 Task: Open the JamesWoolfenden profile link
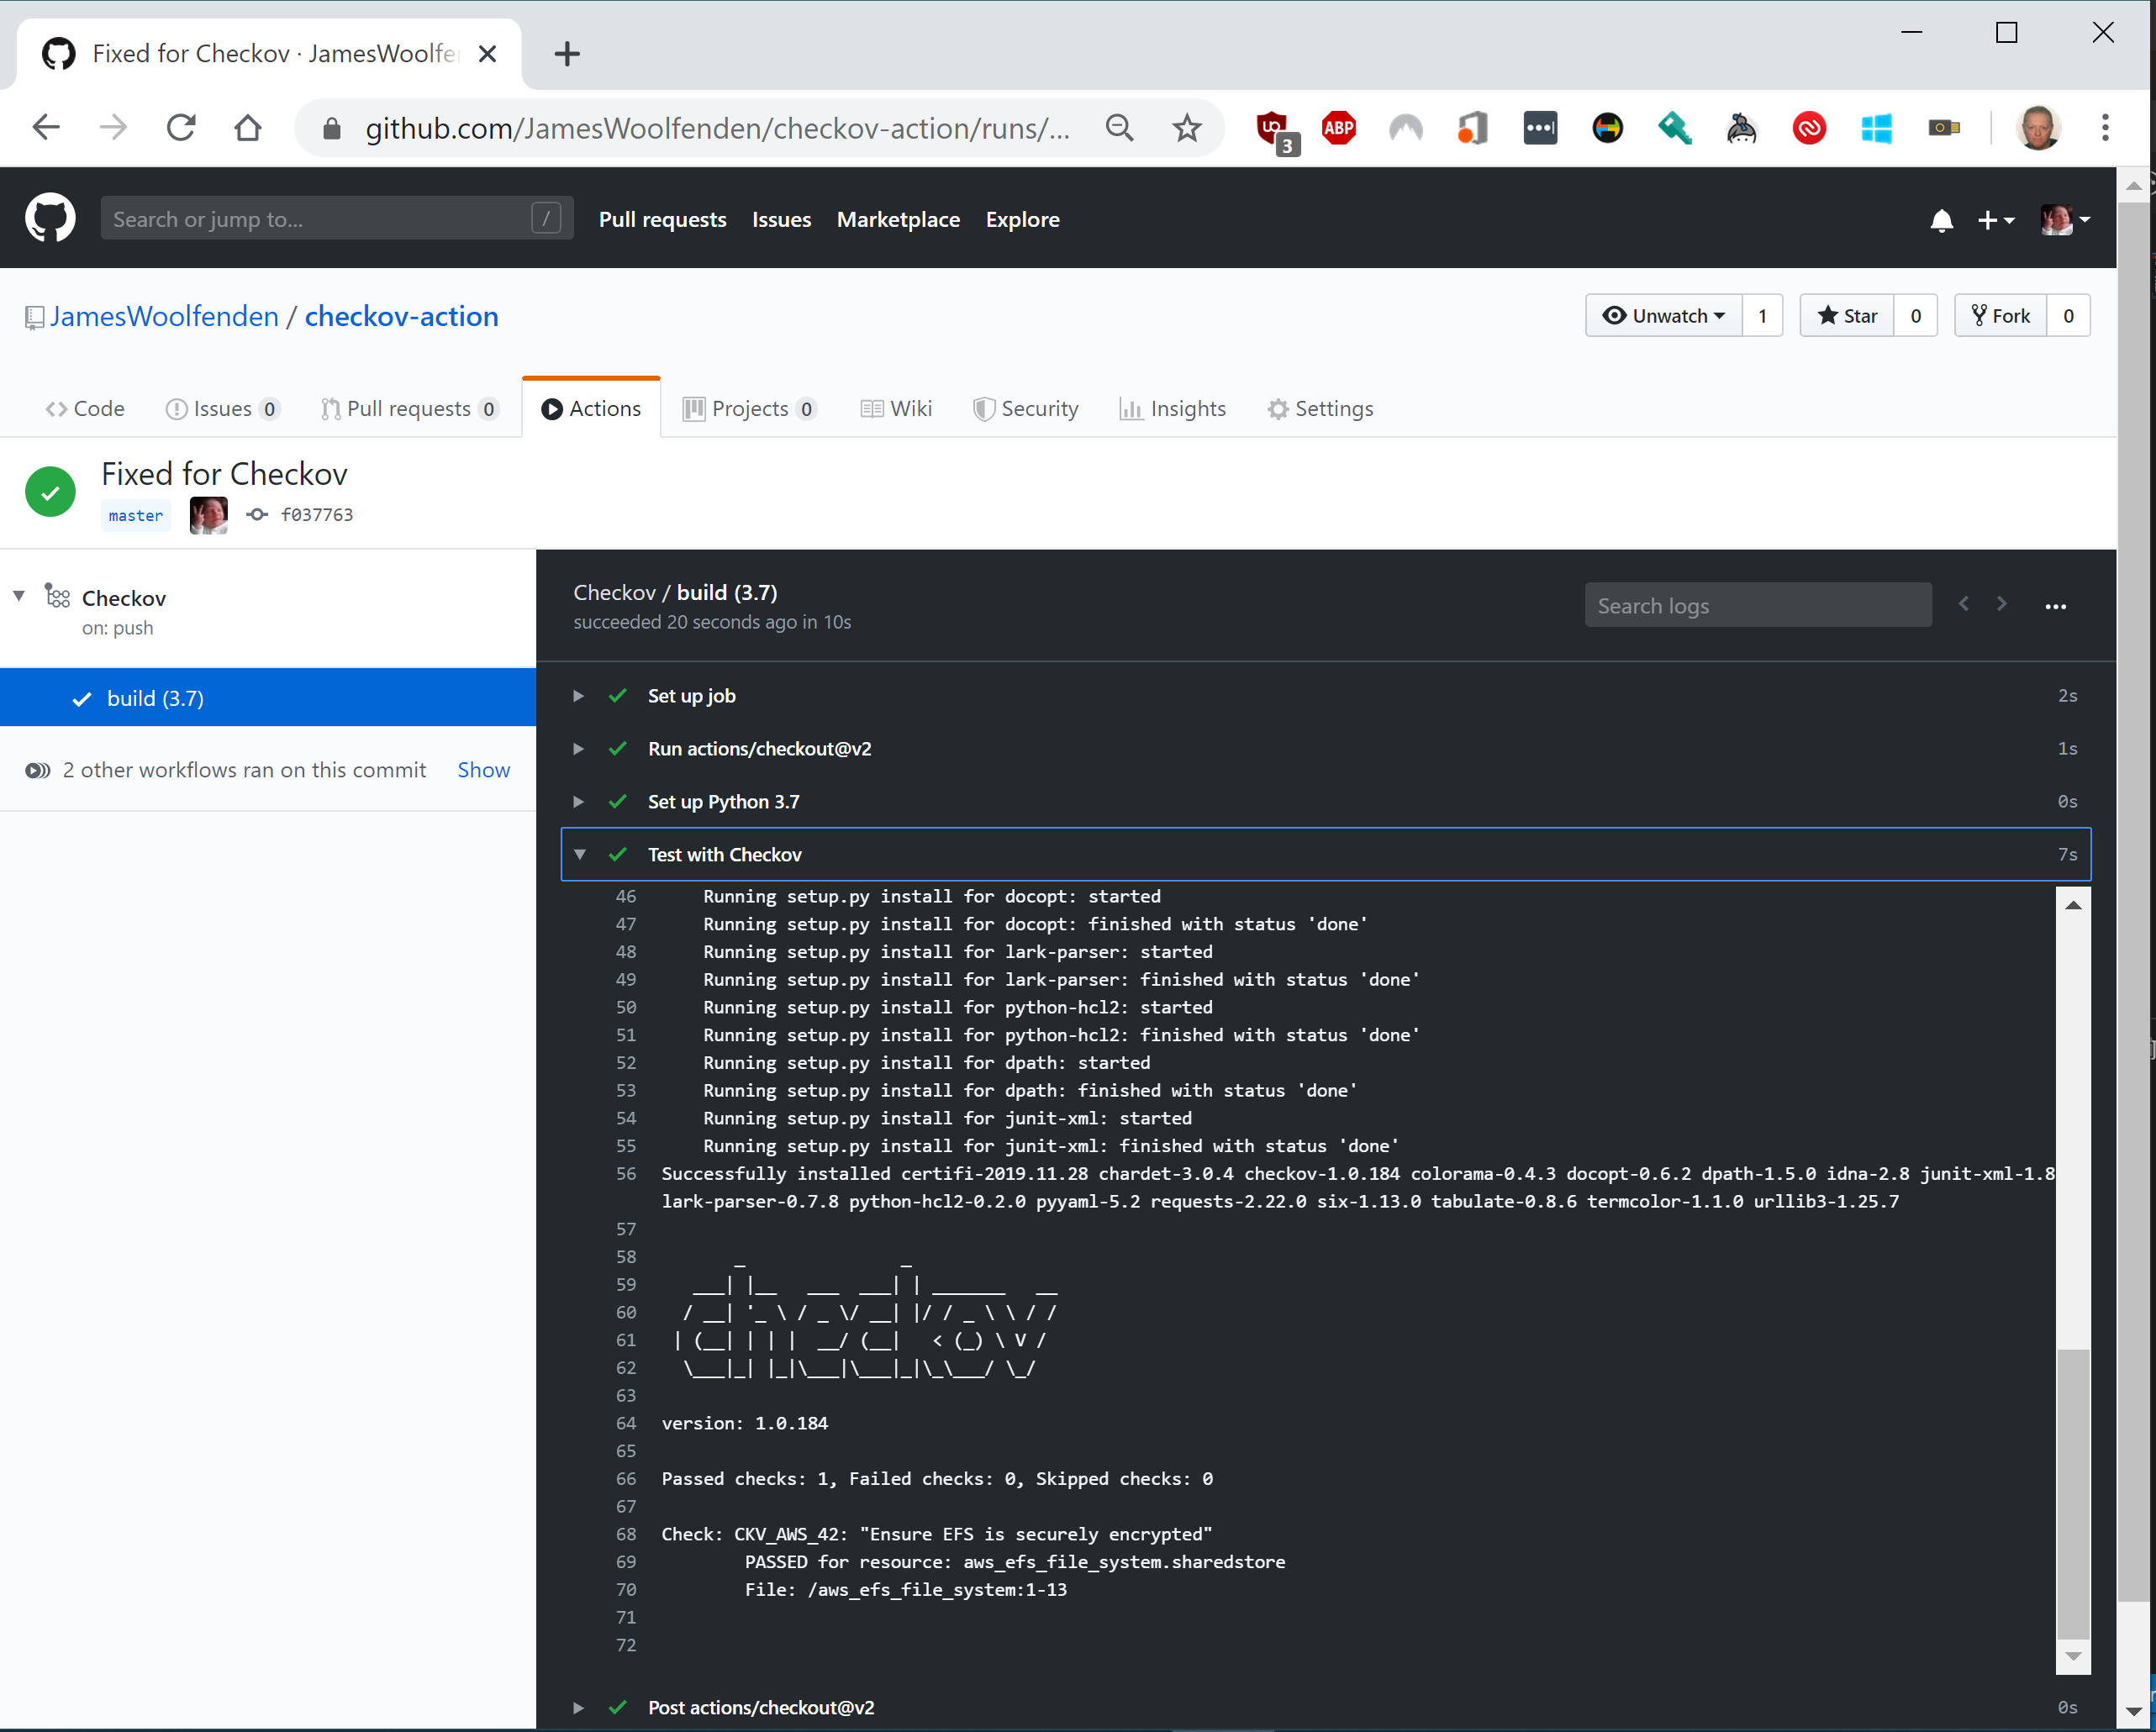(x=164, y=317)
